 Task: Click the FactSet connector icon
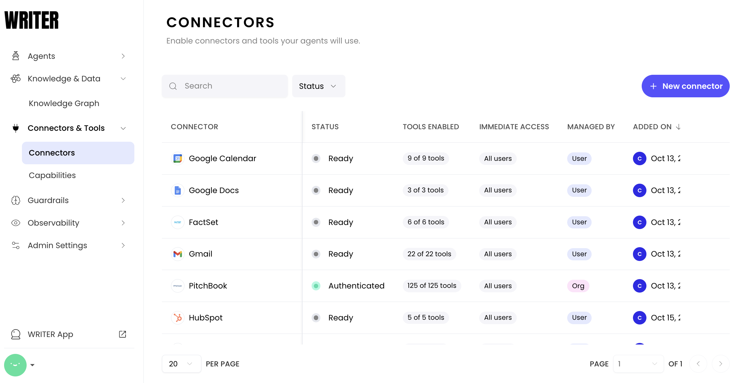(x=178, y=222)
